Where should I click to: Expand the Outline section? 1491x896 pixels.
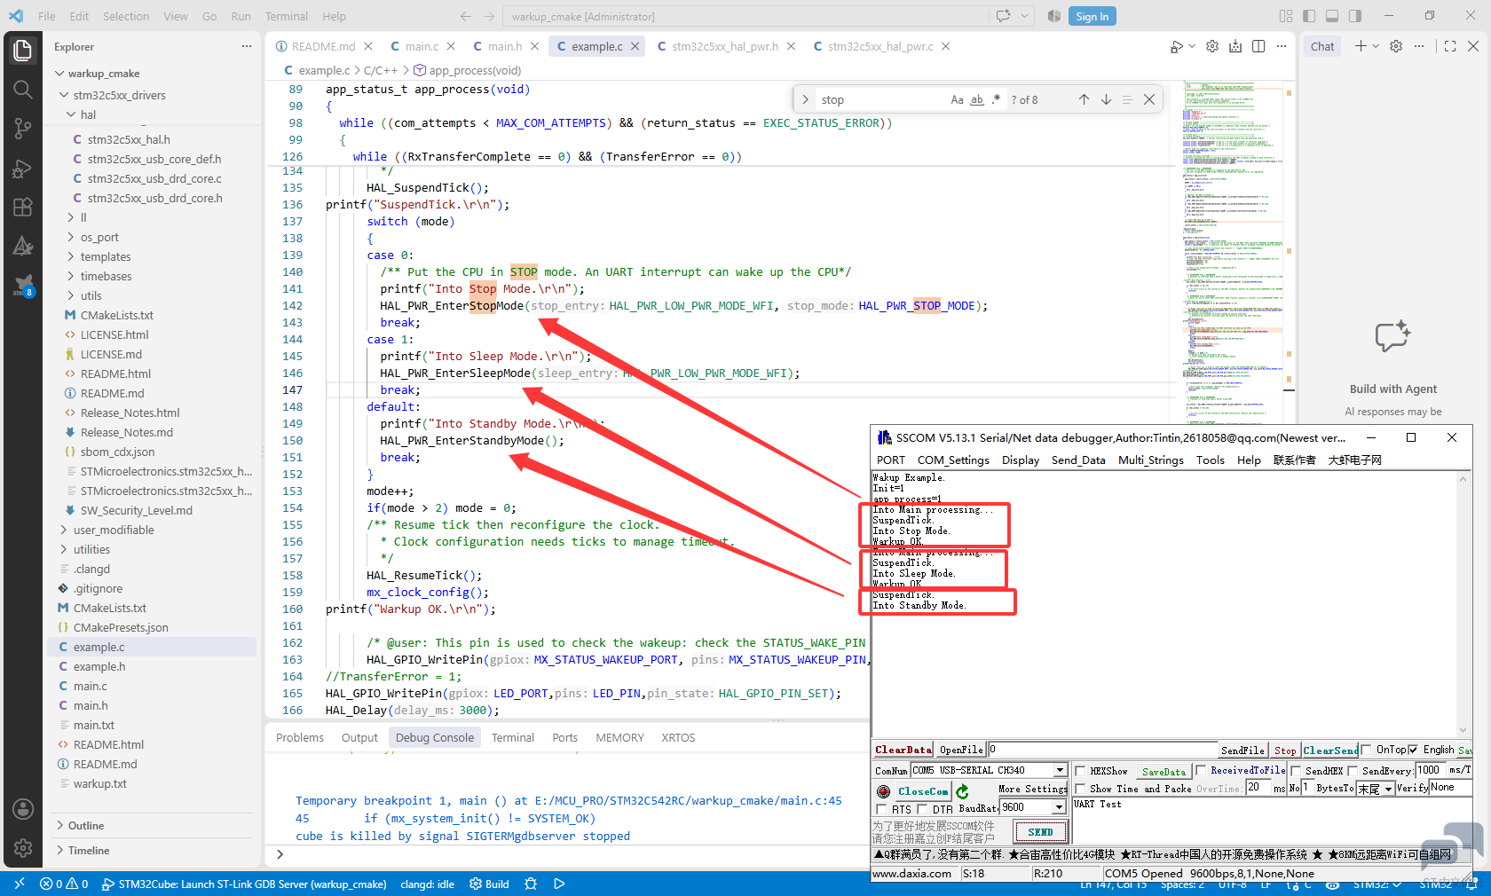[x=86, y=825]
